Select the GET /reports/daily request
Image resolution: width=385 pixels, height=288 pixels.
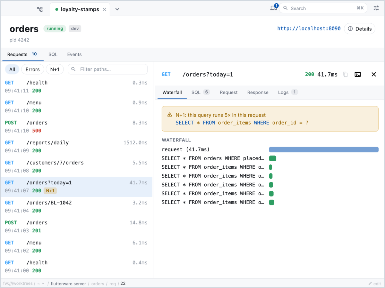point(76,147)
